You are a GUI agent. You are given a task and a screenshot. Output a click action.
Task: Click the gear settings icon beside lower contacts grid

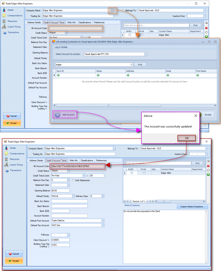tap(208, 170)
